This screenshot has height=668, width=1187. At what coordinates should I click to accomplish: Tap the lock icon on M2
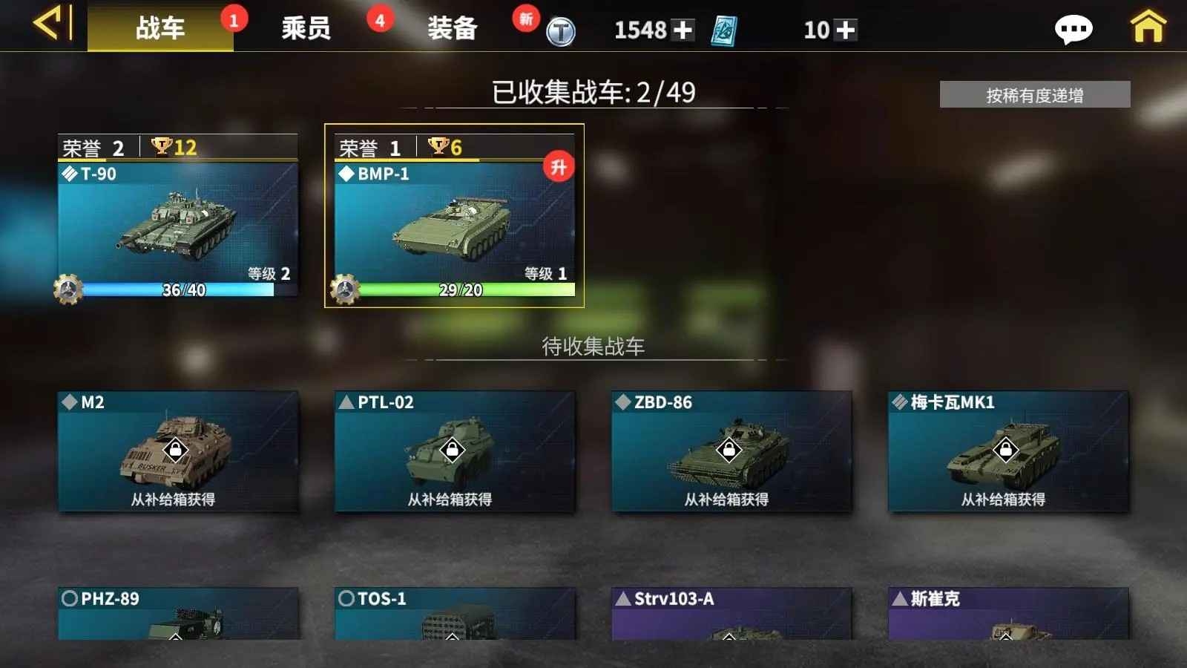click(175, 450)
